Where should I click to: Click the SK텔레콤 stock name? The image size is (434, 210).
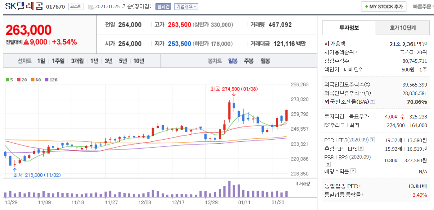pos(24,6)
